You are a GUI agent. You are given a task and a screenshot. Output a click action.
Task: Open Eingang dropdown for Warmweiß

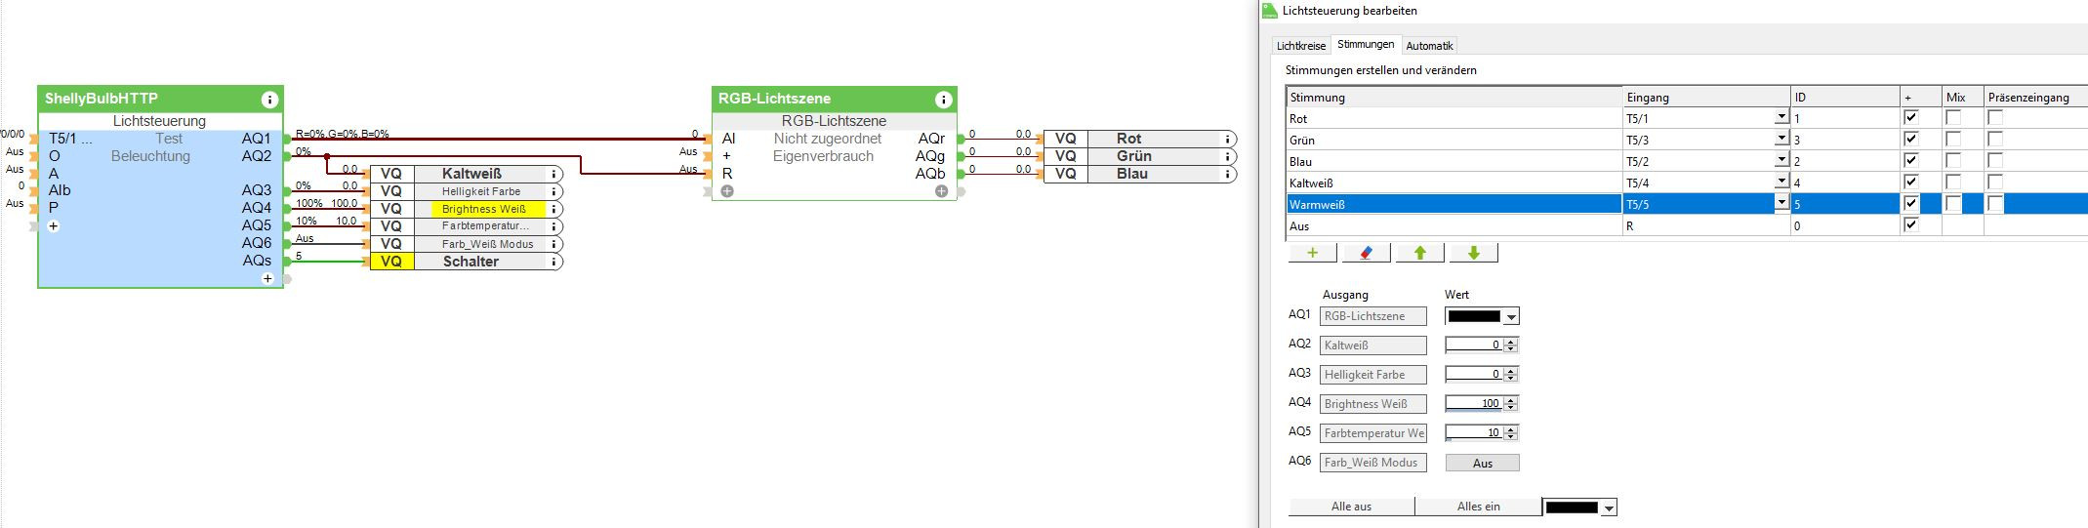[1781, 203]
